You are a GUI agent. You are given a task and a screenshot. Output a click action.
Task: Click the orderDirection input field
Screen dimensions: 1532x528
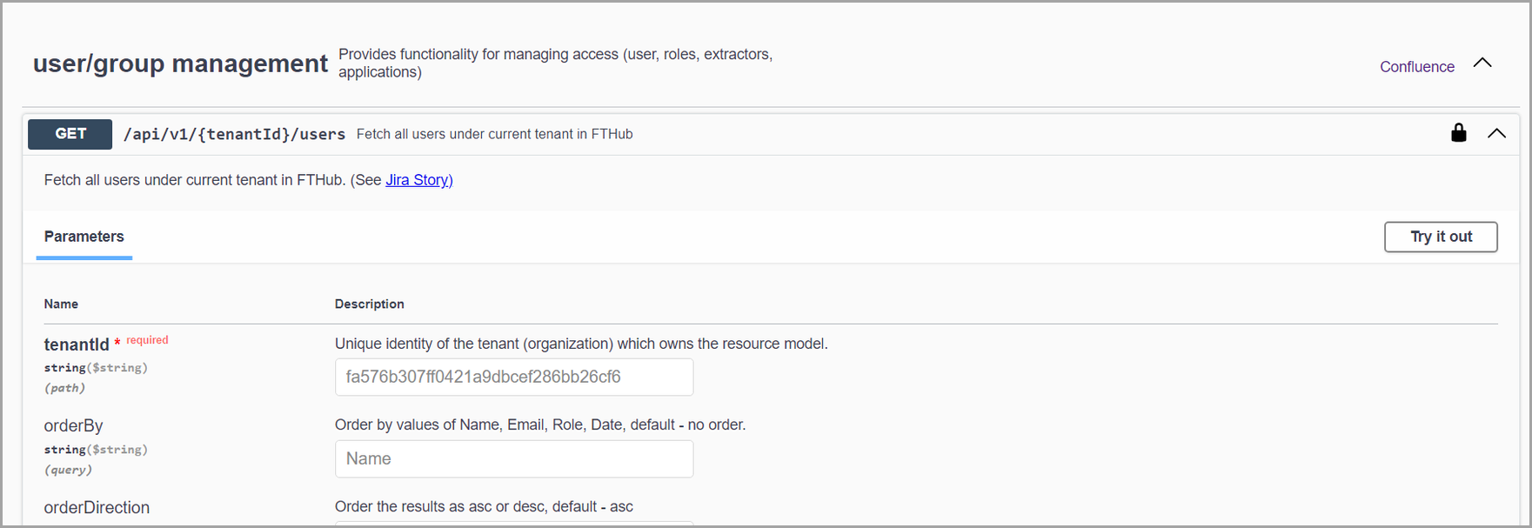click(x=513, y=524)
